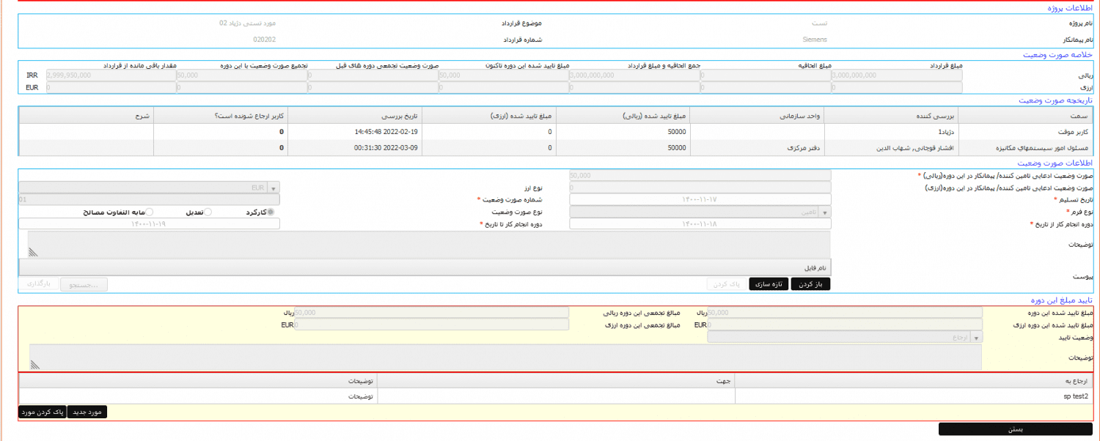Click the جستجو browse button
Screen dimensions: 1100x441
coord(84,284)
